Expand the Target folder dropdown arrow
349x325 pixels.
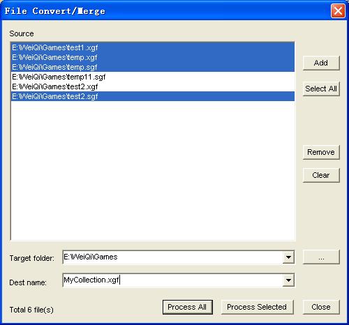[288, 257]
